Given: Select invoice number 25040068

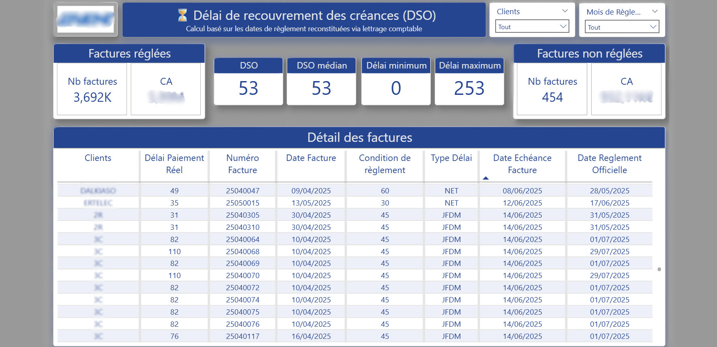Looking at the screenshot, I should coord(243,252).
